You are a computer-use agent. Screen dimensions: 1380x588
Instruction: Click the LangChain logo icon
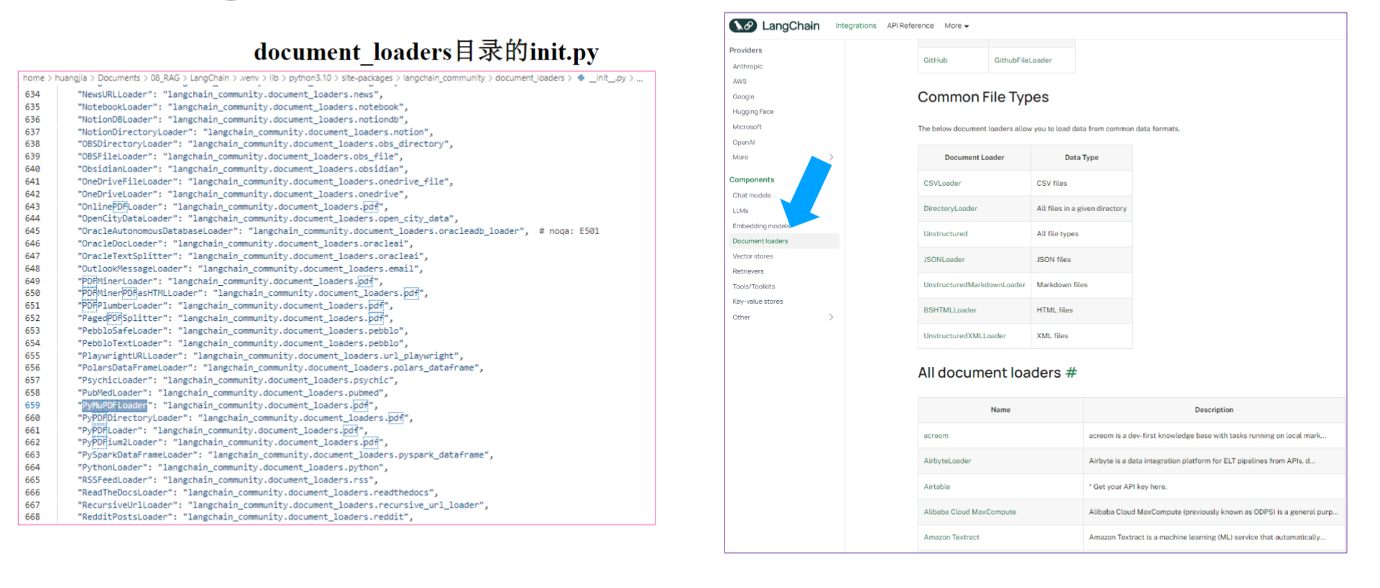(x=743, y=26)
